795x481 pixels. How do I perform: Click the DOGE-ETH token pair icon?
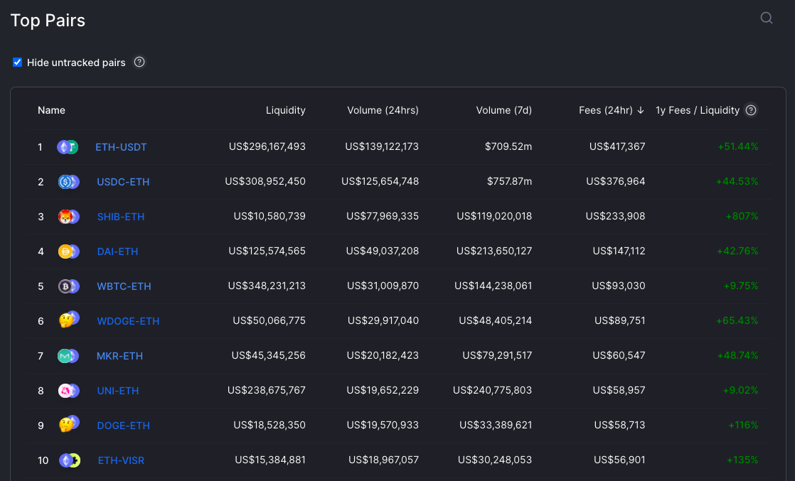pyautogui.click(x=69, y=423)
